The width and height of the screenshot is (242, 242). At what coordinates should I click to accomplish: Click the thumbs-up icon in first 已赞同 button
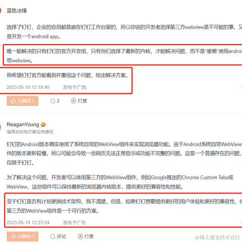(x=14, y=101)
